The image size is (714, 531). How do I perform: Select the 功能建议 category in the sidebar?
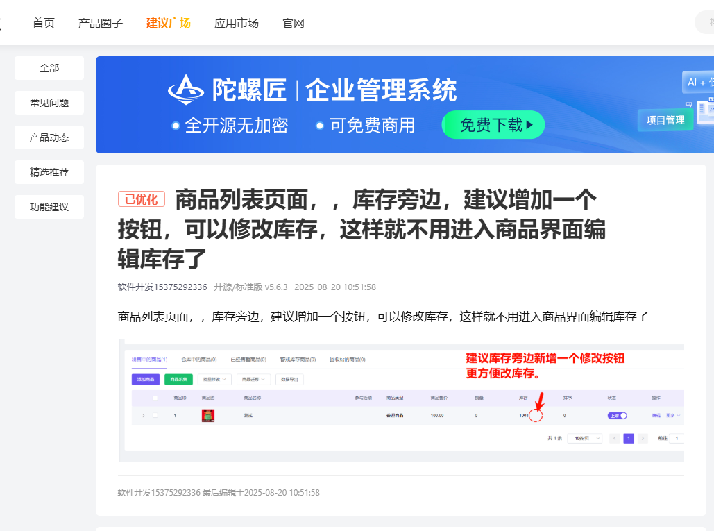(x=49, y=207)
